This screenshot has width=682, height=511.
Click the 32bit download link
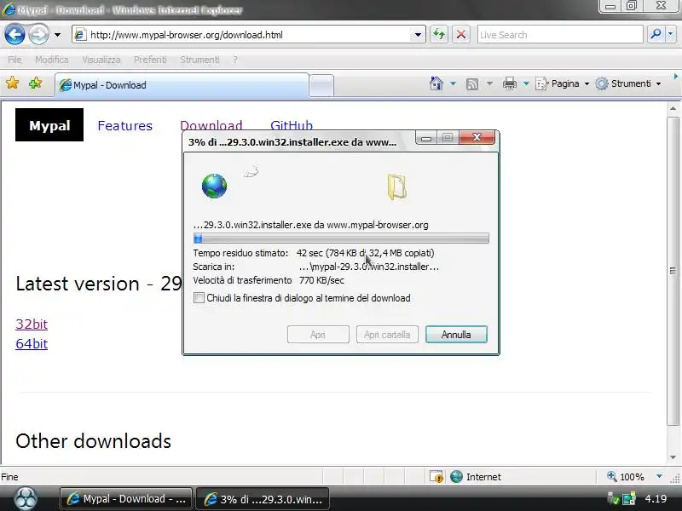click(x=32, y=324)
